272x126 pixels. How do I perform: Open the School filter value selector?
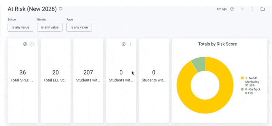[20, 27]
